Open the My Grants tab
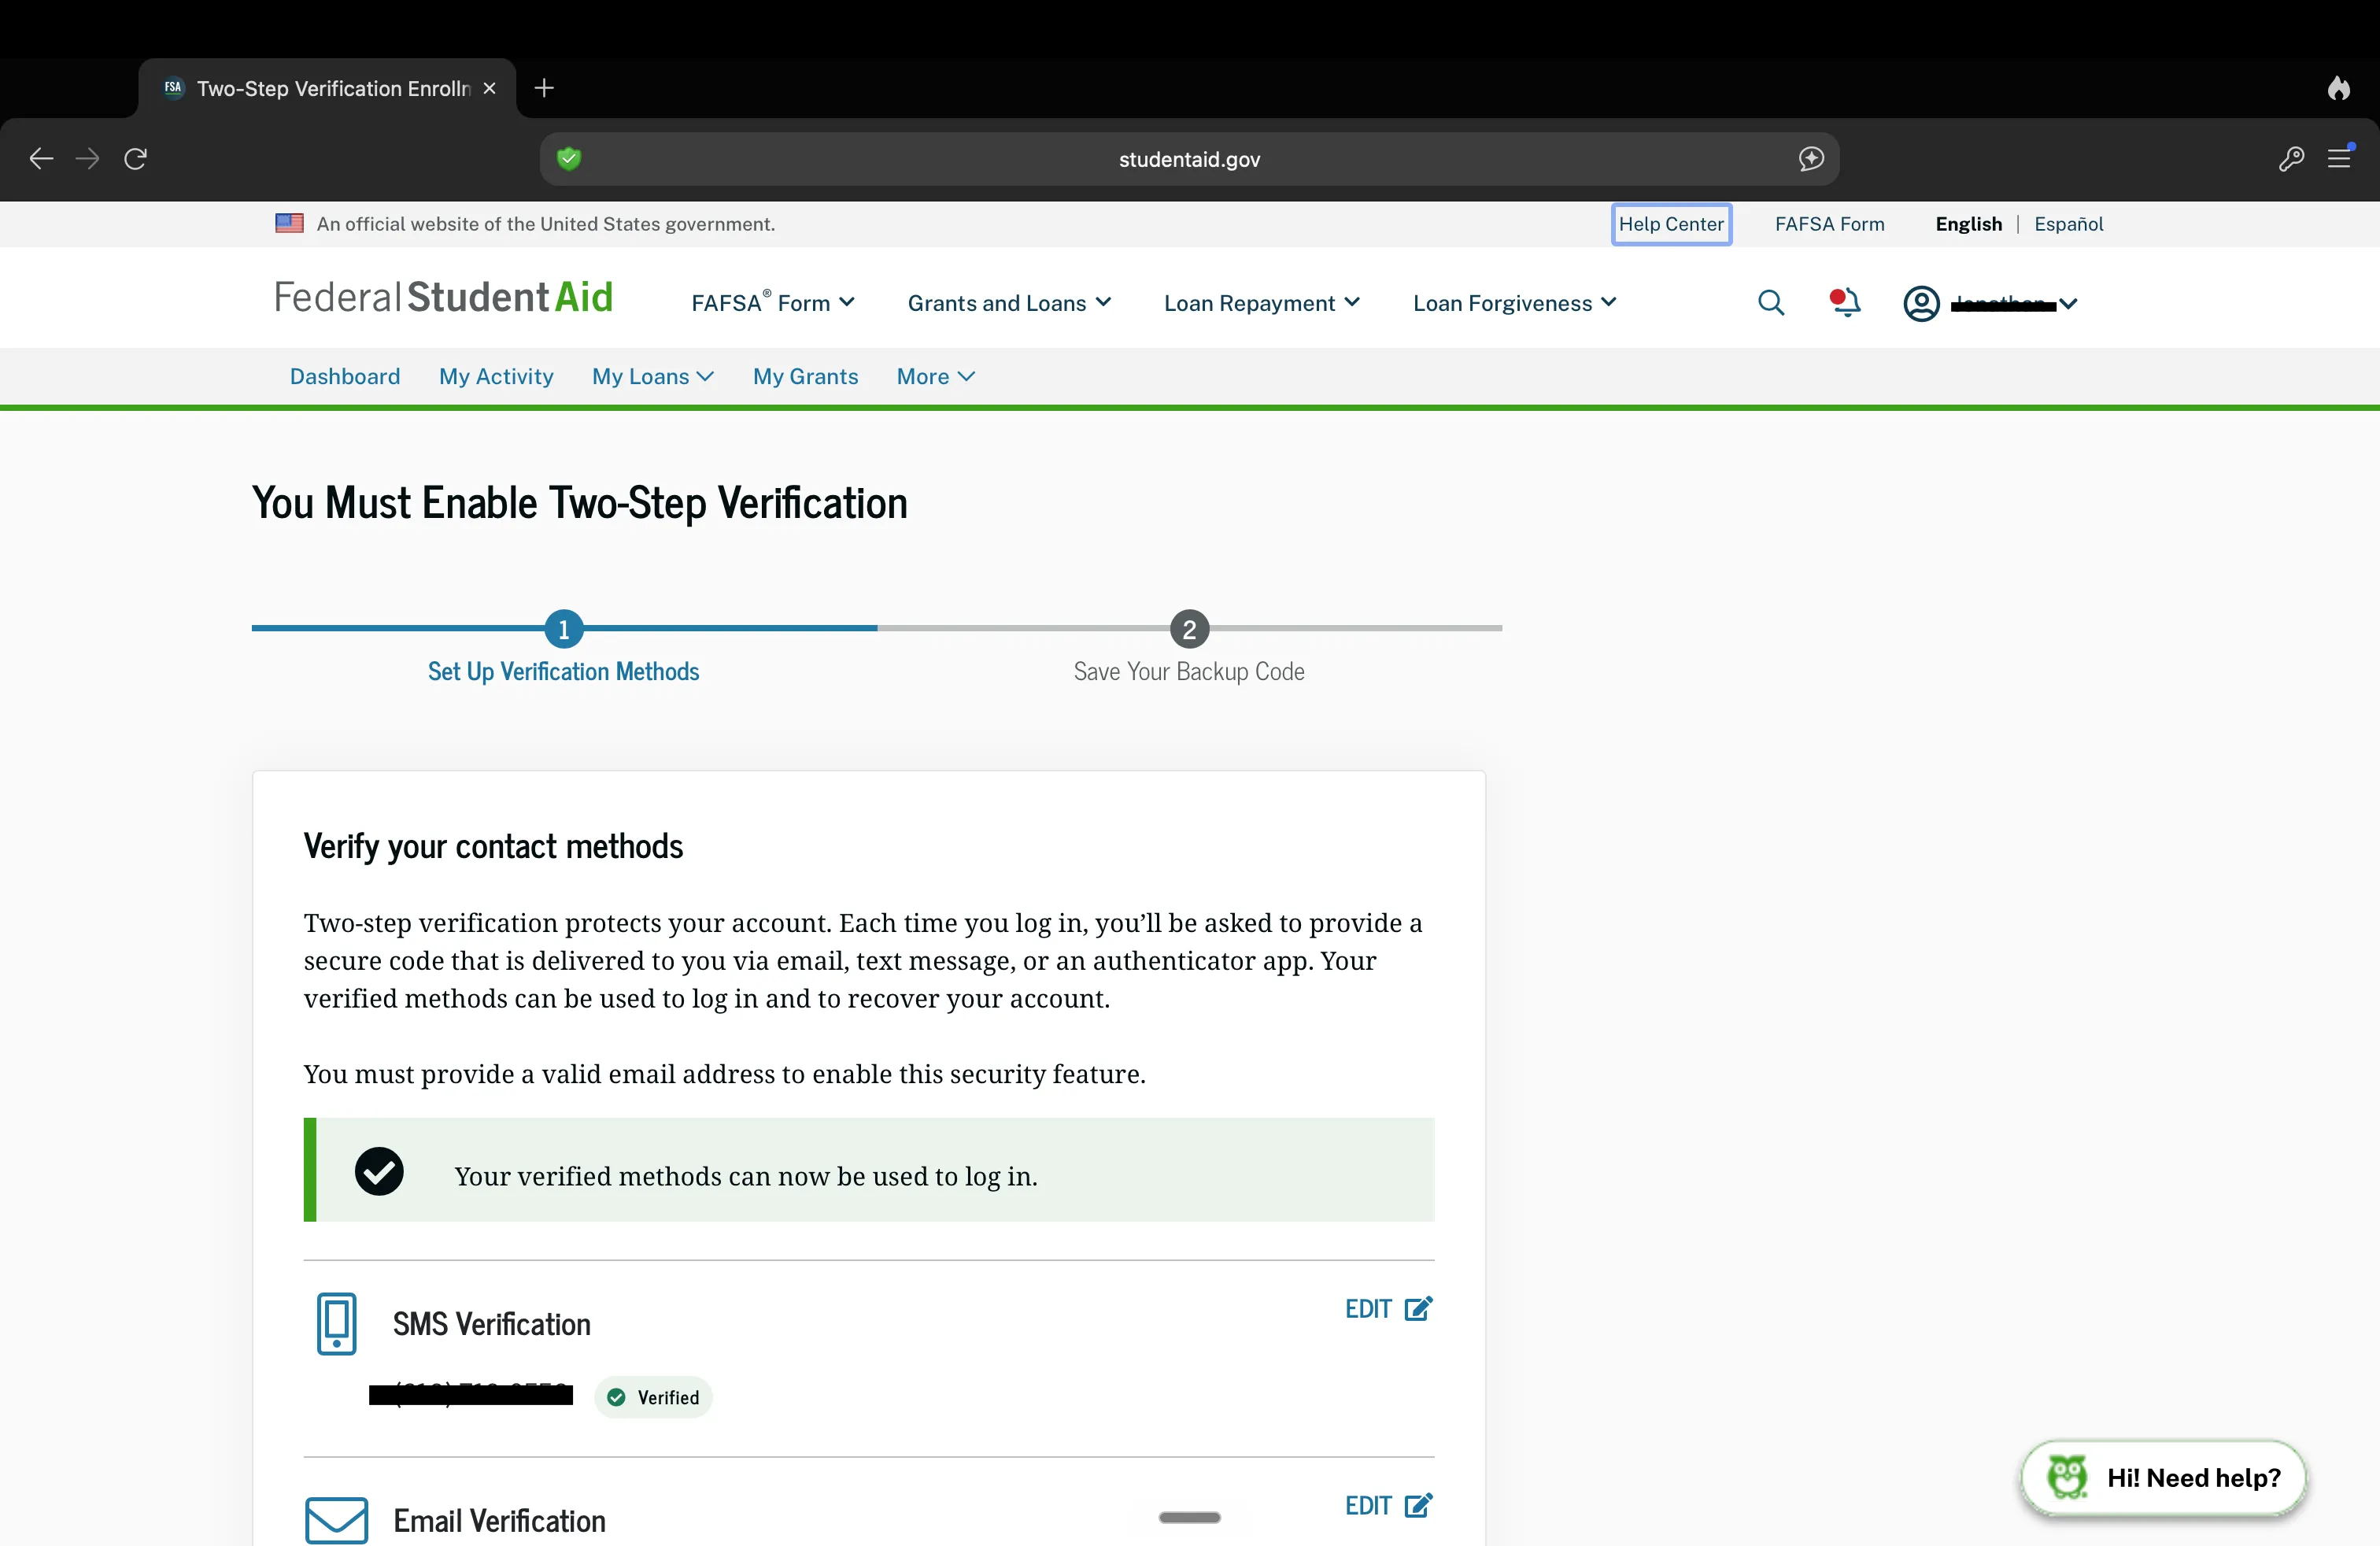 (x=805, y=376)
